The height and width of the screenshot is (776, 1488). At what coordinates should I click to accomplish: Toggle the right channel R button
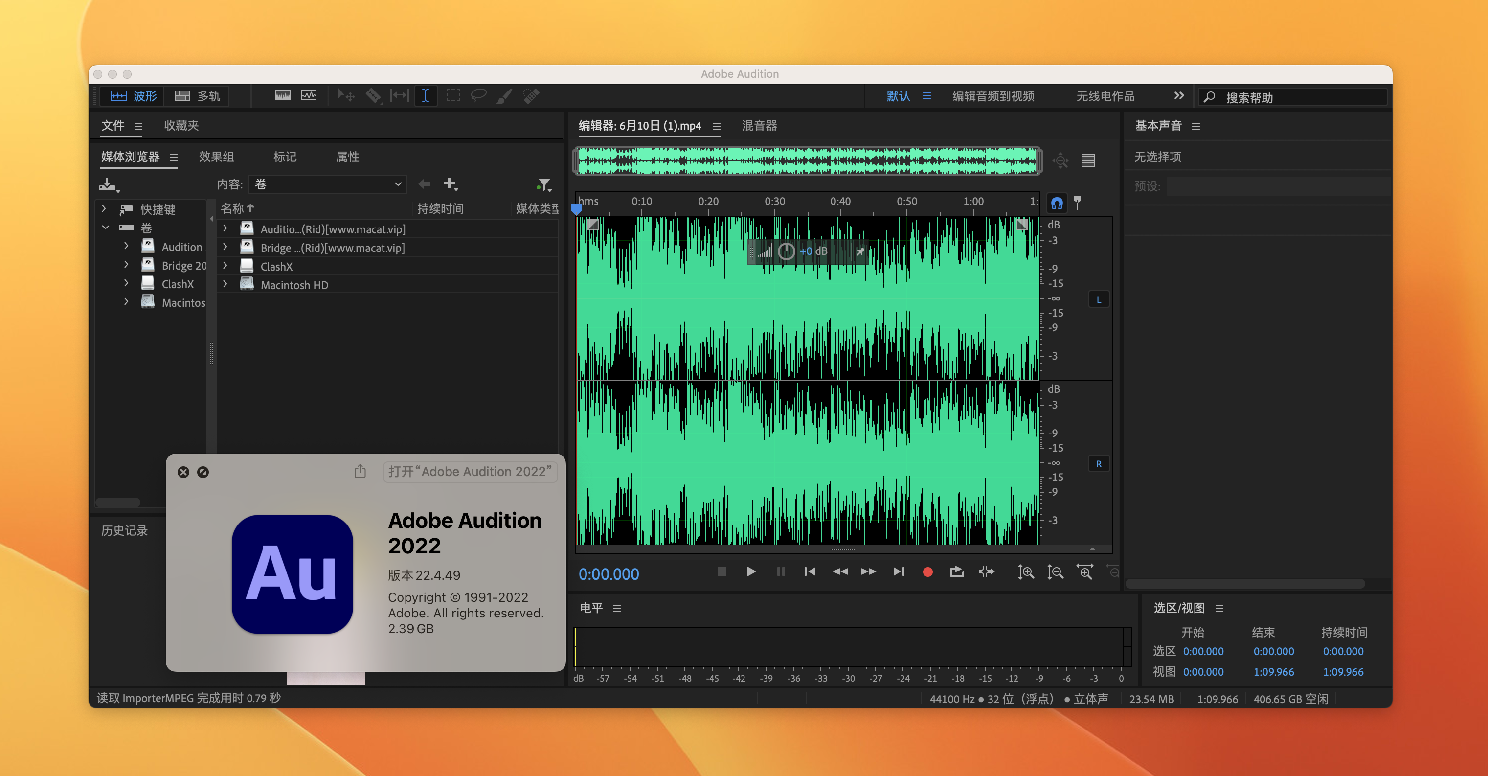click(1098, 464)
